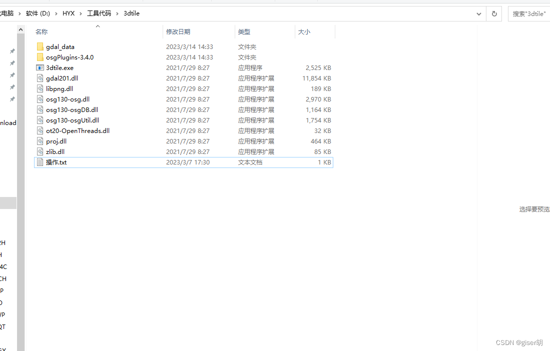
Task: Select the proj.dll file name
Action: (56, 141)
